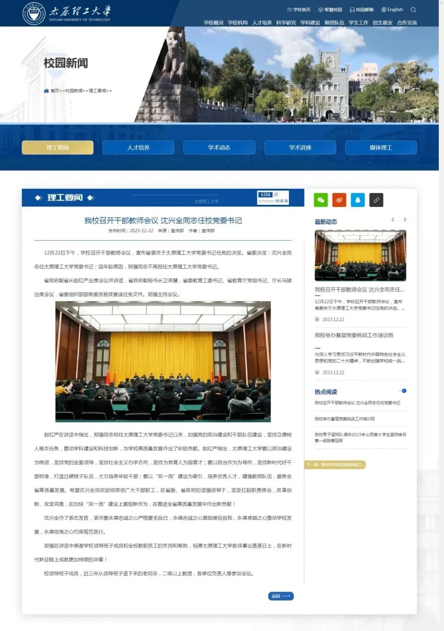Click the 返回 button below the article
This screenshot has width=444, height=631.
281,596
